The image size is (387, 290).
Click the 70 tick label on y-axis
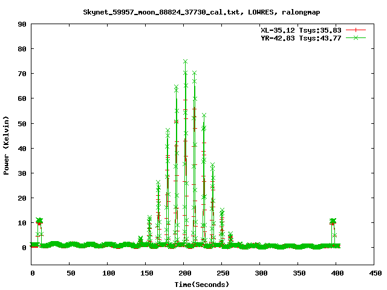point(22,74)
